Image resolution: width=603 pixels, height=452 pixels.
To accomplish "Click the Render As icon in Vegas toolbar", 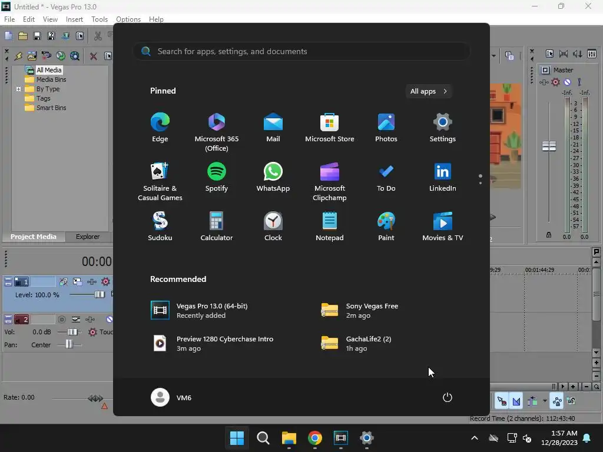I will click(x=65, y=36).
